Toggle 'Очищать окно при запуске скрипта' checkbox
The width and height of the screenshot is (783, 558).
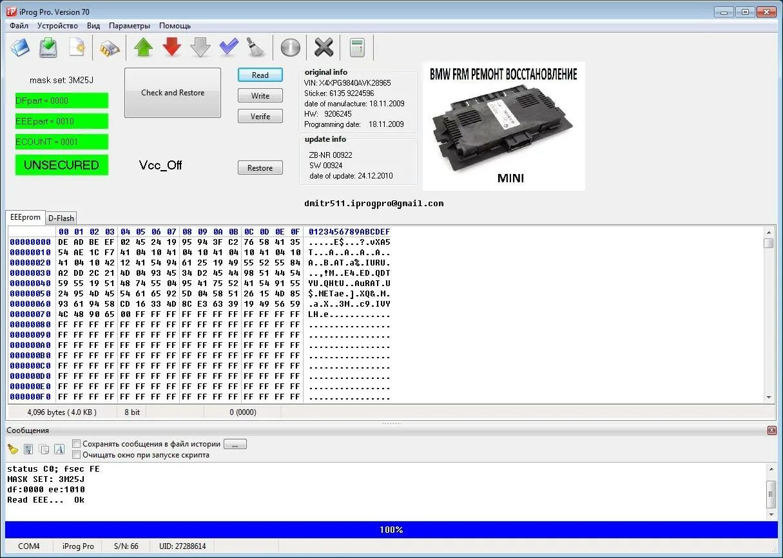[77, 454]
